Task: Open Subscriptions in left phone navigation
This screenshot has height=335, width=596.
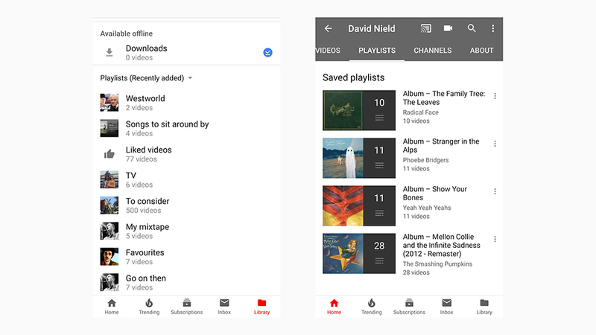Action: point(187,307)
